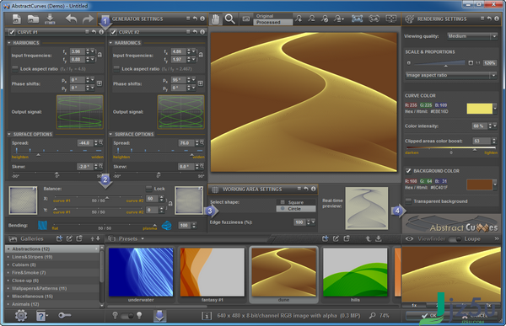Open the Working Area Settings info icon
The width and height of the screenshot is (506, 326).
click(314, 189)
